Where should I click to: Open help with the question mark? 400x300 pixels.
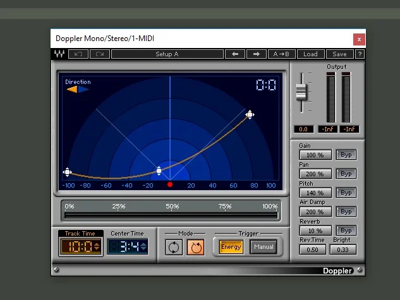[x=360, y=54]
